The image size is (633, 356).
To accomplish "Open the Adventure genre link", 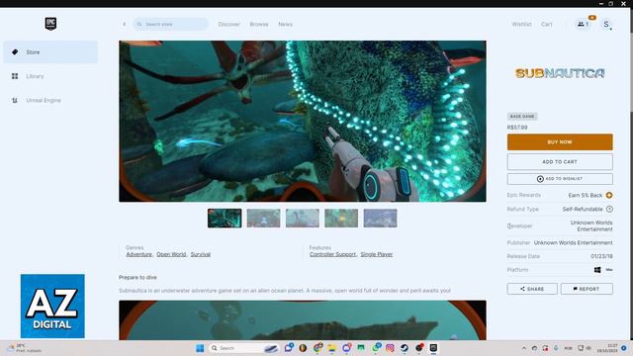I will [139, 254].
